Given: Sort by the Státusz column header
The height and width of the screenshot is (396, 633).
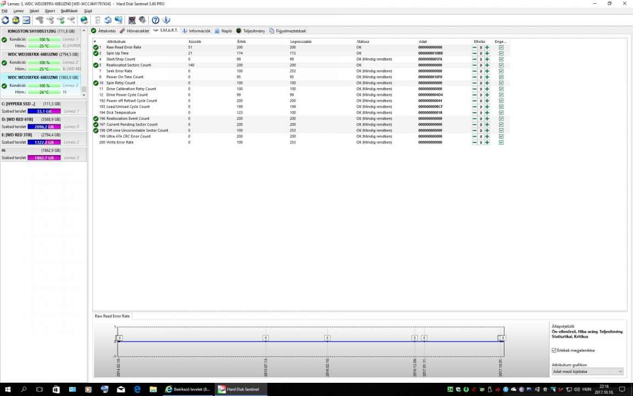Looking at the screenshot, I should (x=363, y=42).
